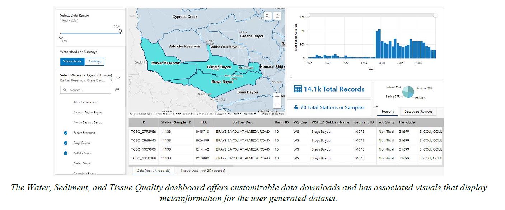Zoom in using the plus icon on map
Image resolution: width=505 pixels, height=210 pixels.
(277, 96)
